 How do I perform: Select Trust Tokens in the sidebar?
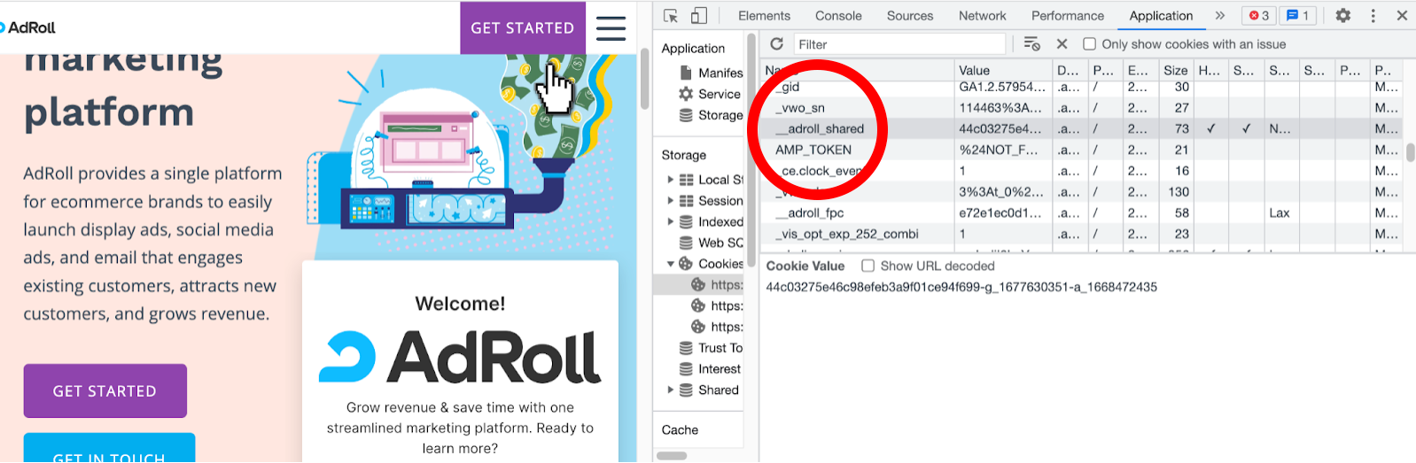pos(711,348)
